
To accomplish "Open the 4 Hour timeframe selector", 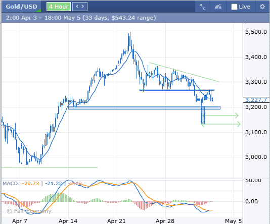I will [x=59, y=7].
